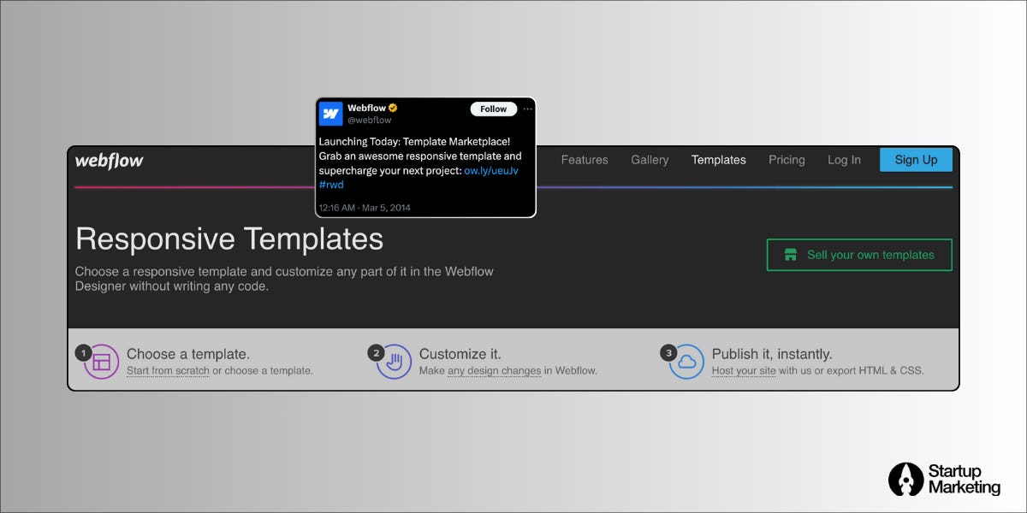Click the Follow button on tweet
This screenshot has height=513, width=1027.
[494, 109]
